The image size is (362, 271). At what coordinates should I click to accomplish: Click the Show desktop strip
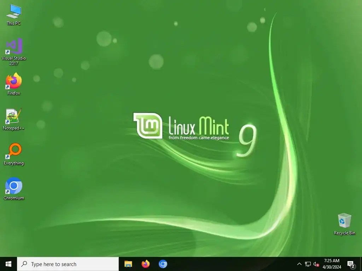tap(361, 264)
